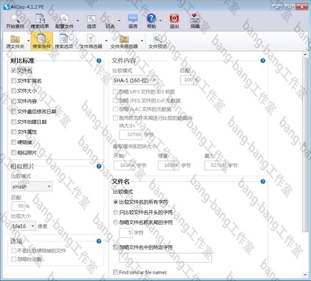Click the AllDup title bar app icon
Screen dimensions: 311x281
pyautogui.click(x=6, y=7)
